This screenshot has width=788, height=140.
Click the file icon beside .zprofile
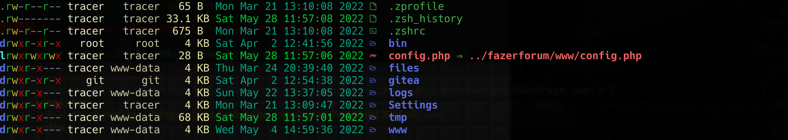tap(373, 6)
